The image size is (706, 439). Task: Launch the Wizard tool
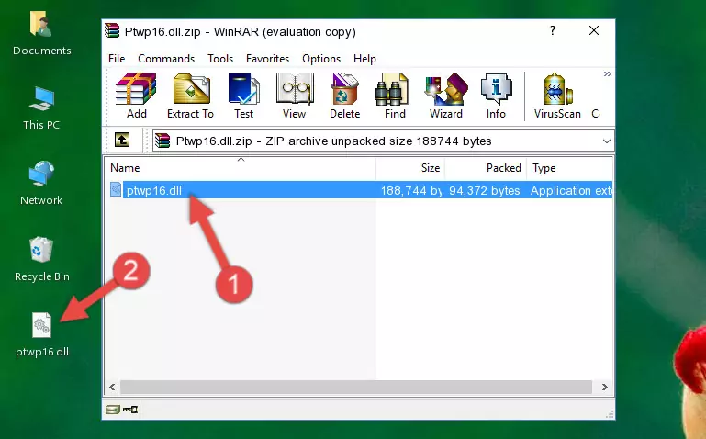coord(446,96)
